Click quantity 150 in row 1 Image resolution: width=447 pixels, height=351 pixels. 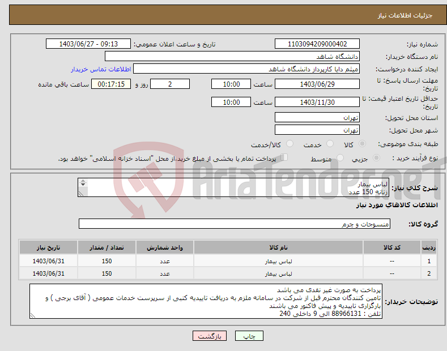[x=107, y=261]
